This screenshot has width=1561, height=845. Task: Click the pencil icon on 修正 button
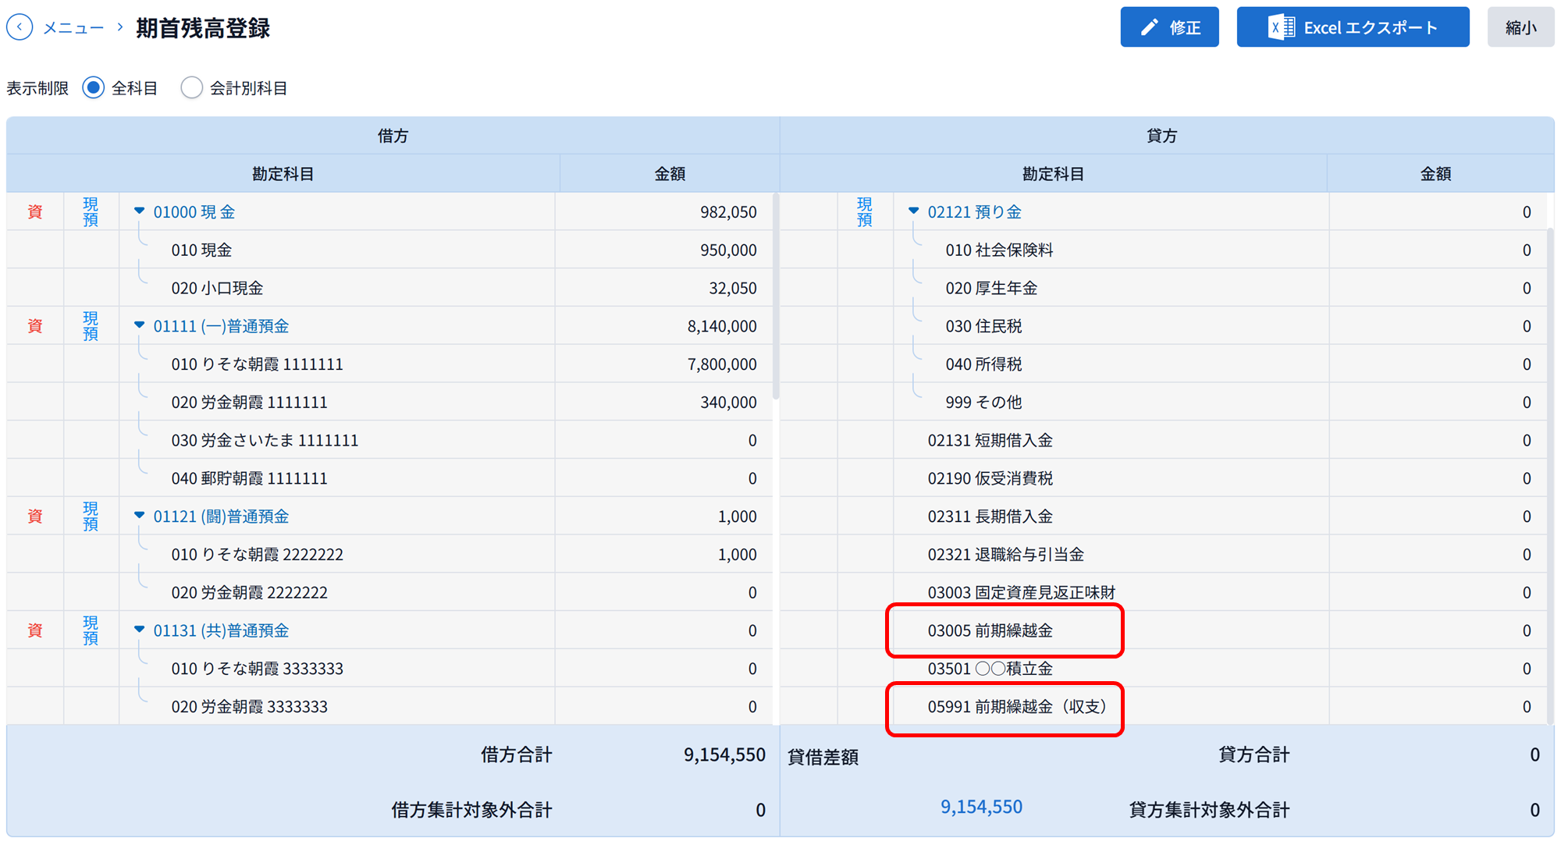click(1149, 27)
